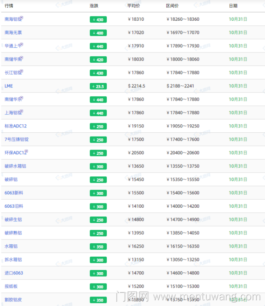Click the badge icon beside 南储华南
This screenshot has width=265, height=306.
pos(21,58)
